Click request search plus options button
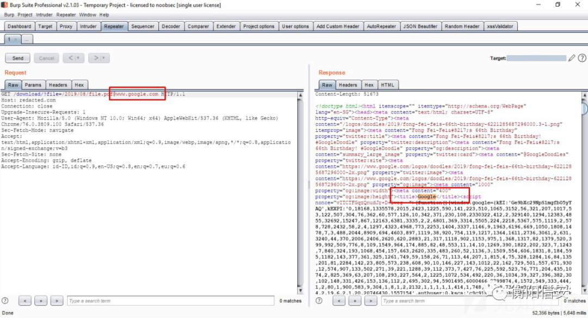 41,301
